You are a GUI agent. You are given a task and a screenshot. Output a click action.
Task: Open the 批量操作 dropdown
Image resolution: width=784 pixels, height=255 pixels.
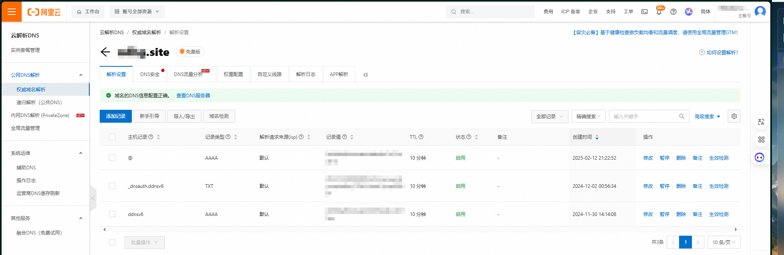tap(145, 242)
